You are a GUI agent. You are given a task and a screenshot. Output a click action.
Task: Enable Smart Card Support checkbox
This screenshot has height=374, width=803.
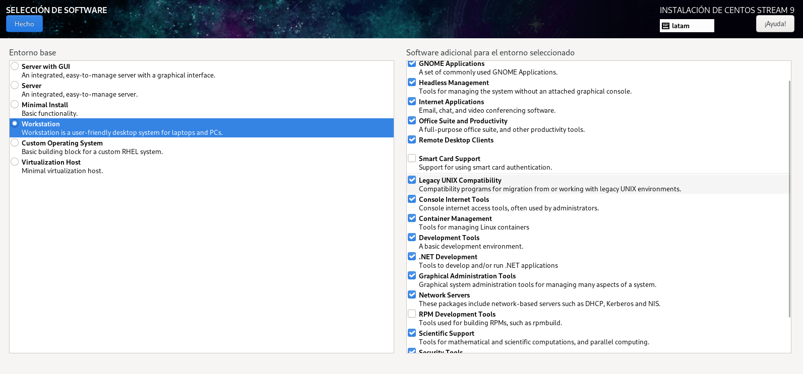coord(412,159)
